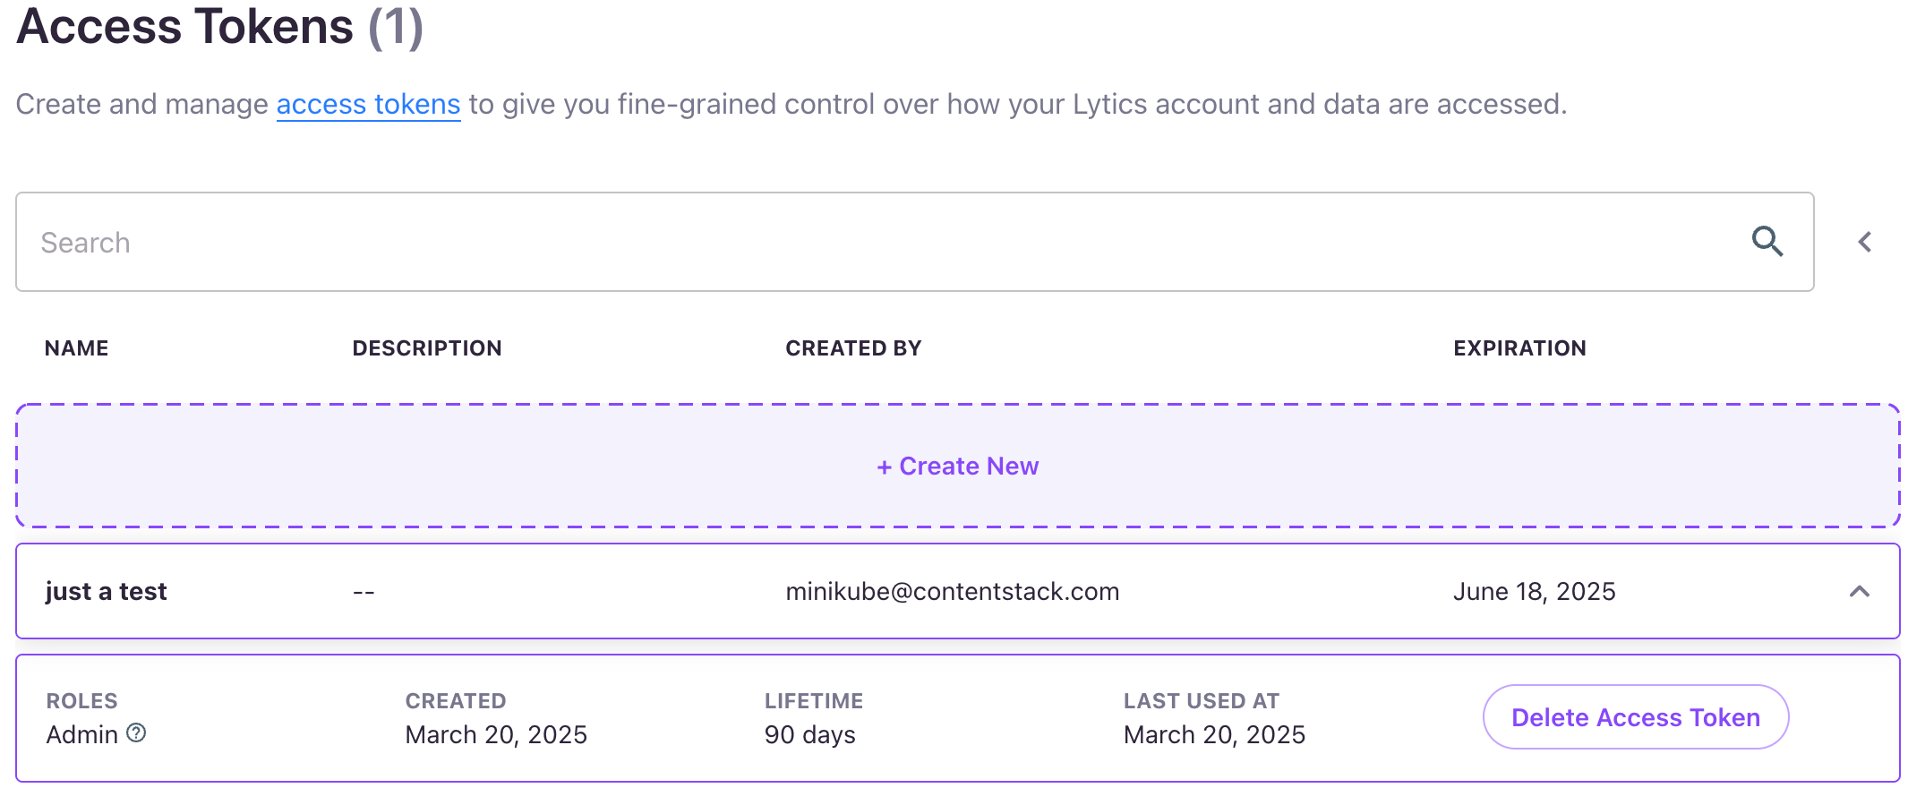Open the Admin role help icon
1925x788 pixels.
pyautogui.click(x=136, y=733)
